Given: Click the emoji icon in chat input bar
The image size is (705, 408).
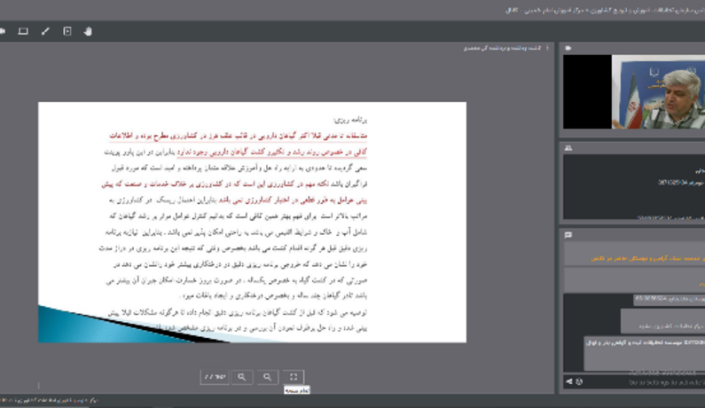Looking at the screenshot, I should pos(579,381).
